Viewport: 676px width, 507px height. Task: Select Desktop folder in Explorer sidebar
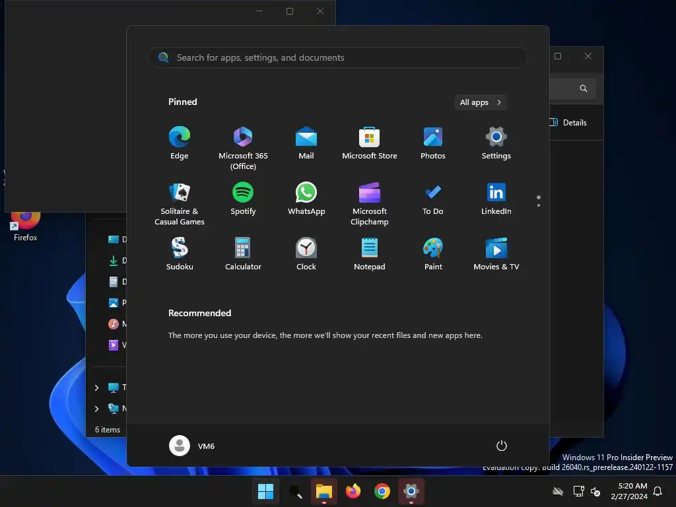pos(117,239)
